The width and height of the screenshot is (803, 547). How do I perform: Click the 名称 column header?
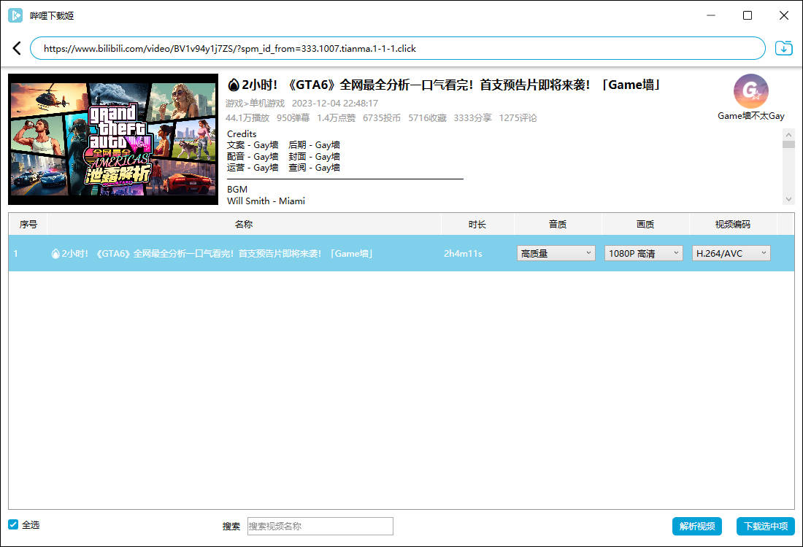point(244,224)
